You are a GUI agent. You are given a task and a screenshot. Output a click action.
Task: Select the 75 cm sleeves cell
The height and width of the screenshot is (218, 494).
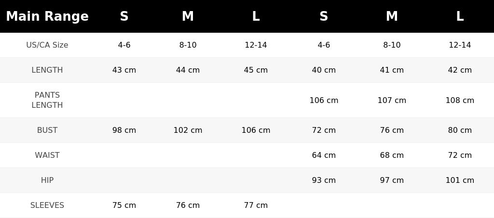coord(124,205)
